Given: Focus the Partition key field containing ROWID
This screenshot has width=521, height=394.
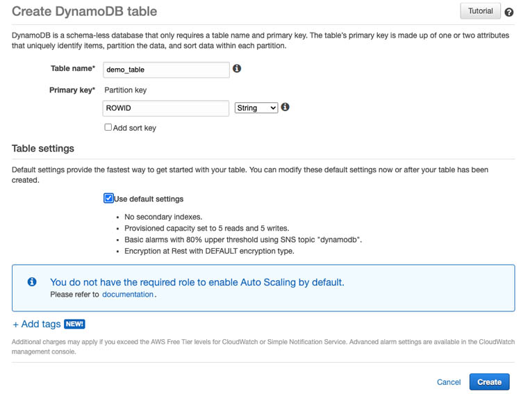Looking at the screenshot, I should click(166, 108).
